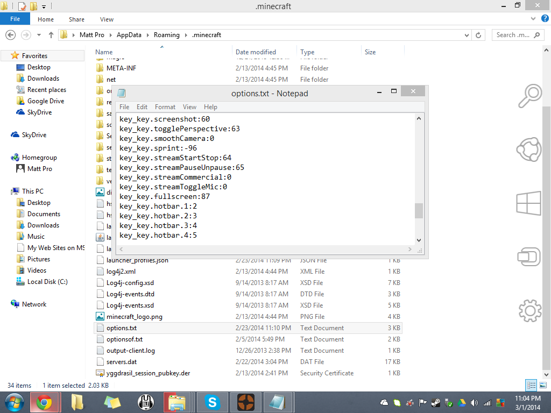Click the sticky notes taskbar icon
551x413 pixels.
coord(112,402)
